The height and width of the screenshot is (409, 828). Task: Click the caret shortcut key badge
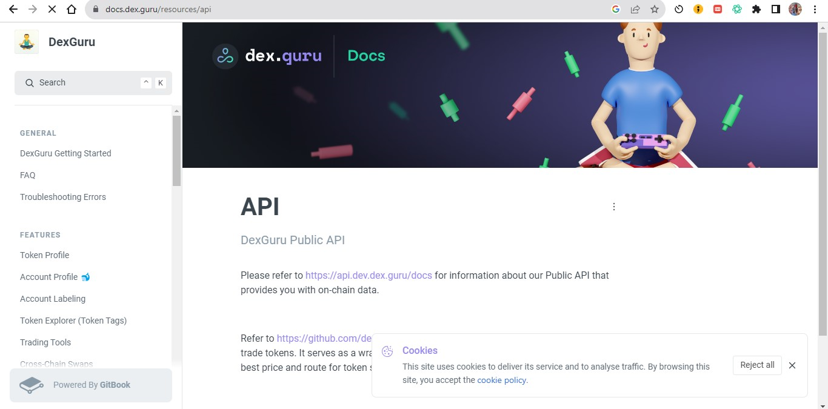pos(146,83)
